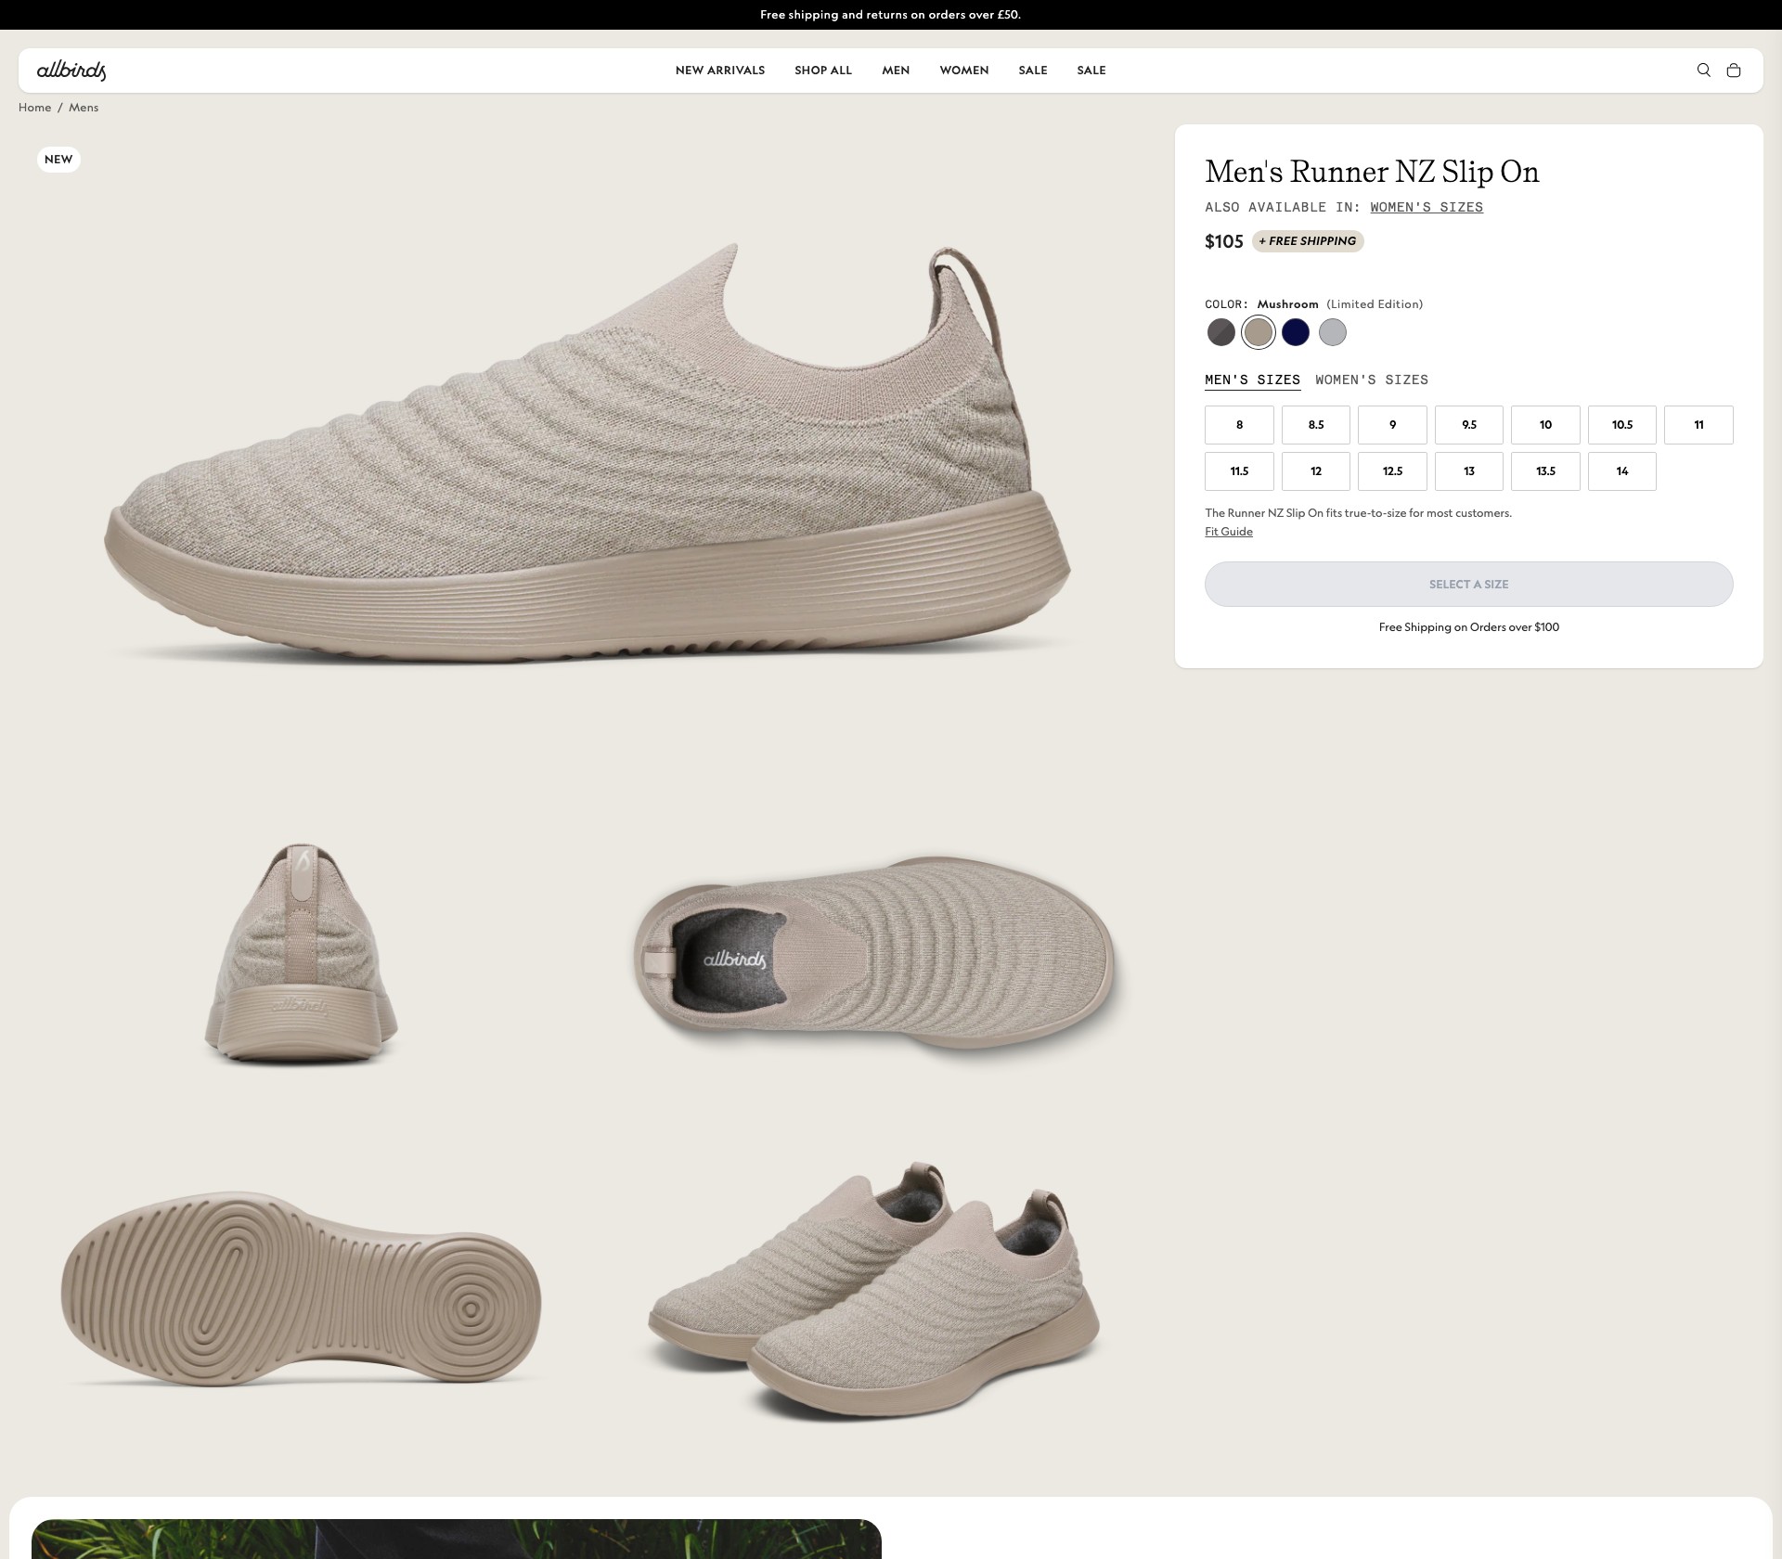
Task: Choose size 10
Action: [1545, 425]
